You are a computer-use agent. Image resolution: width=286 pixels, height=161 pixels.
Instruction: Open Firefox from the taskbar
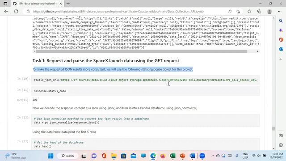[163, 156]
